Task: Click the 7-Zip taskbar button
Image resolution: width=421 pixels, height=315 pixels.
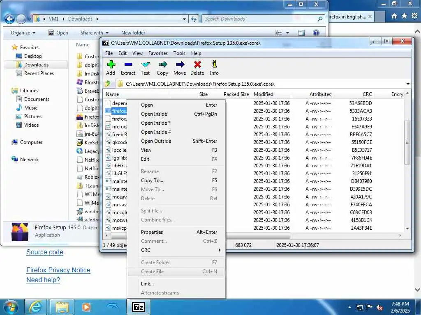Action: [x=139, y=307]
